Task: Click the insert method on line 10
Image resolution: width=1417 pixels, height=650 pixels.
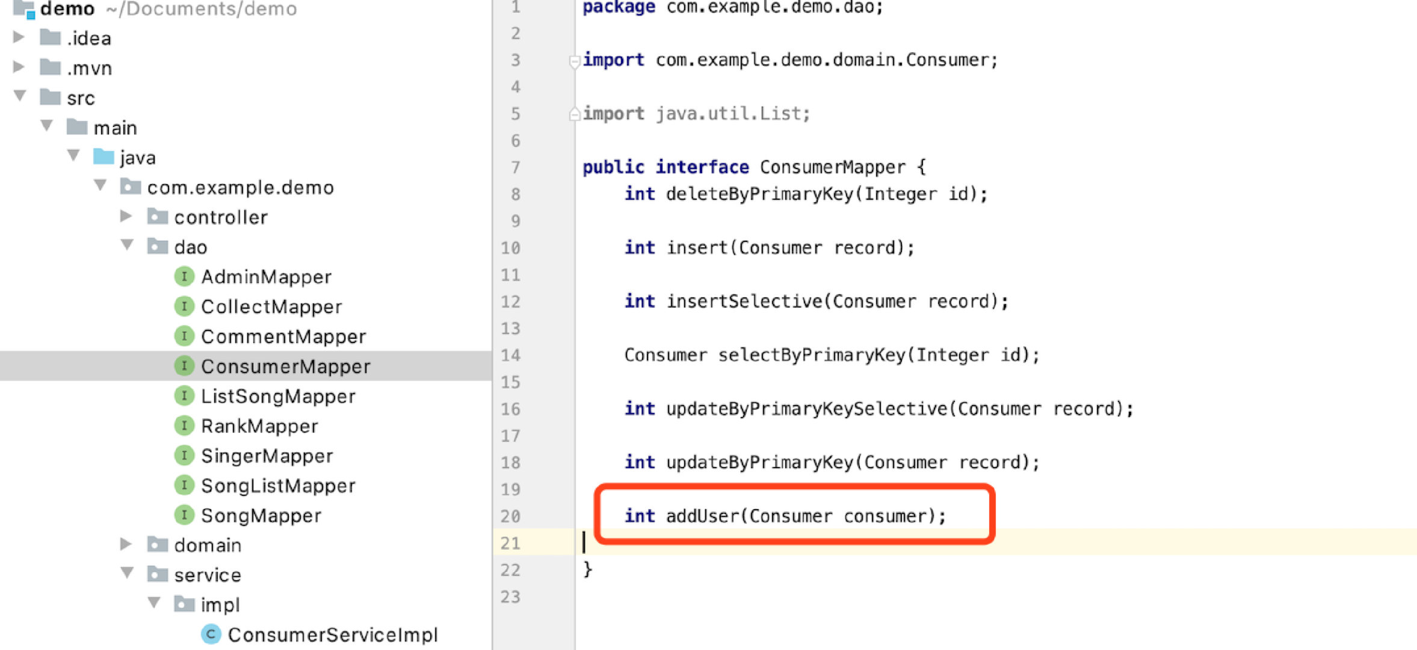Action: pyautogui.click(x=697, y=247)
